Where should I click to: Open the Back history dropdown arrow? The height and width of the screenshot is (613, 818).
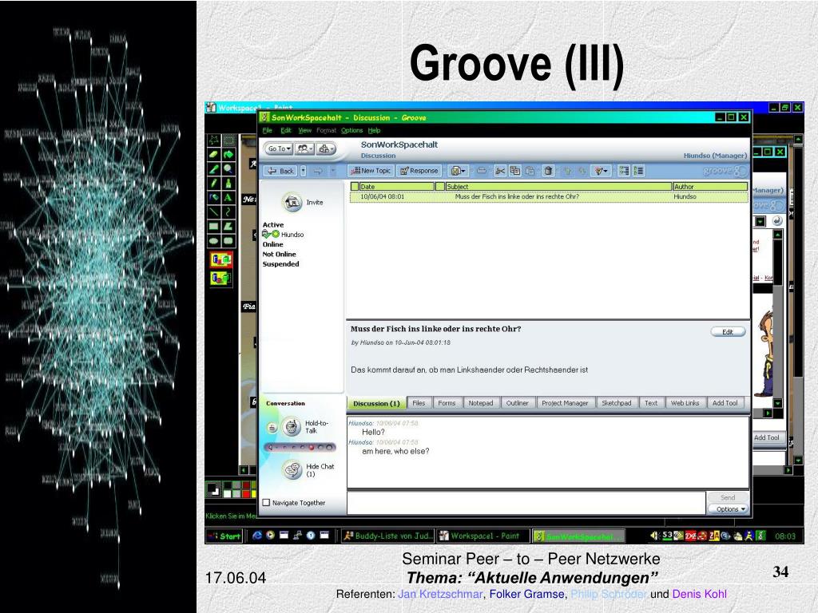(303, 171)
